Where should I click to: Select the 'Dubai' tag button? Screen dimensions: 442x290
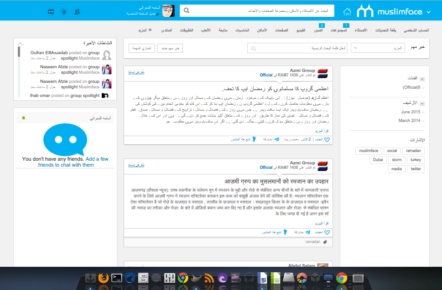pos(377,160)
